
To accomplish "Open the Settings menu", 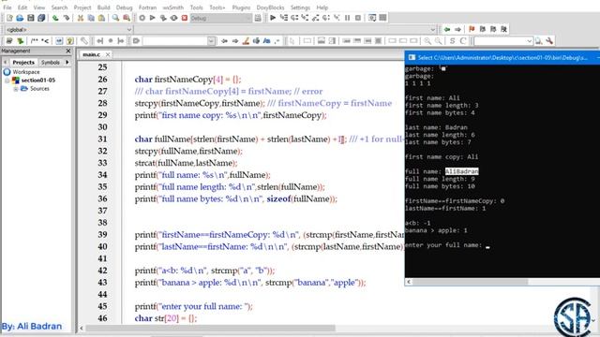I will click(300, 7).
